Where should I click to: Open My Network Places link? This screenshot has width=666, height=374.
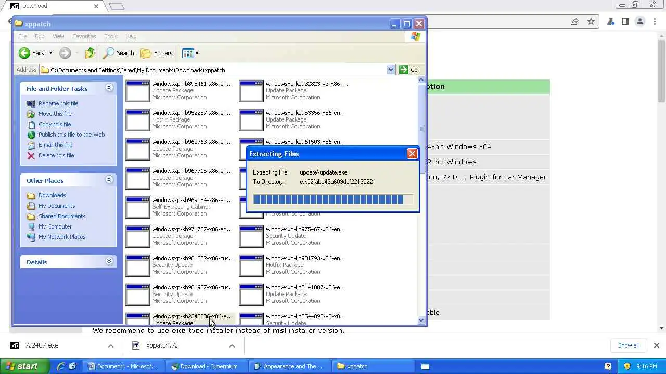click(62, 237)
